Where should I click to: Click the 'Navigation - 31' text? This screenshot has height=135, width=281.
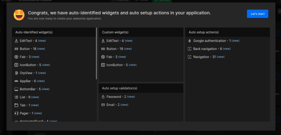point(204,57)
